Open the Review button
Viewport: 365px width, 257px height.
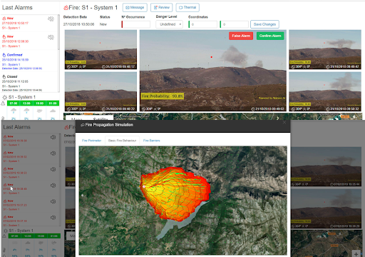tap(162, 8)
